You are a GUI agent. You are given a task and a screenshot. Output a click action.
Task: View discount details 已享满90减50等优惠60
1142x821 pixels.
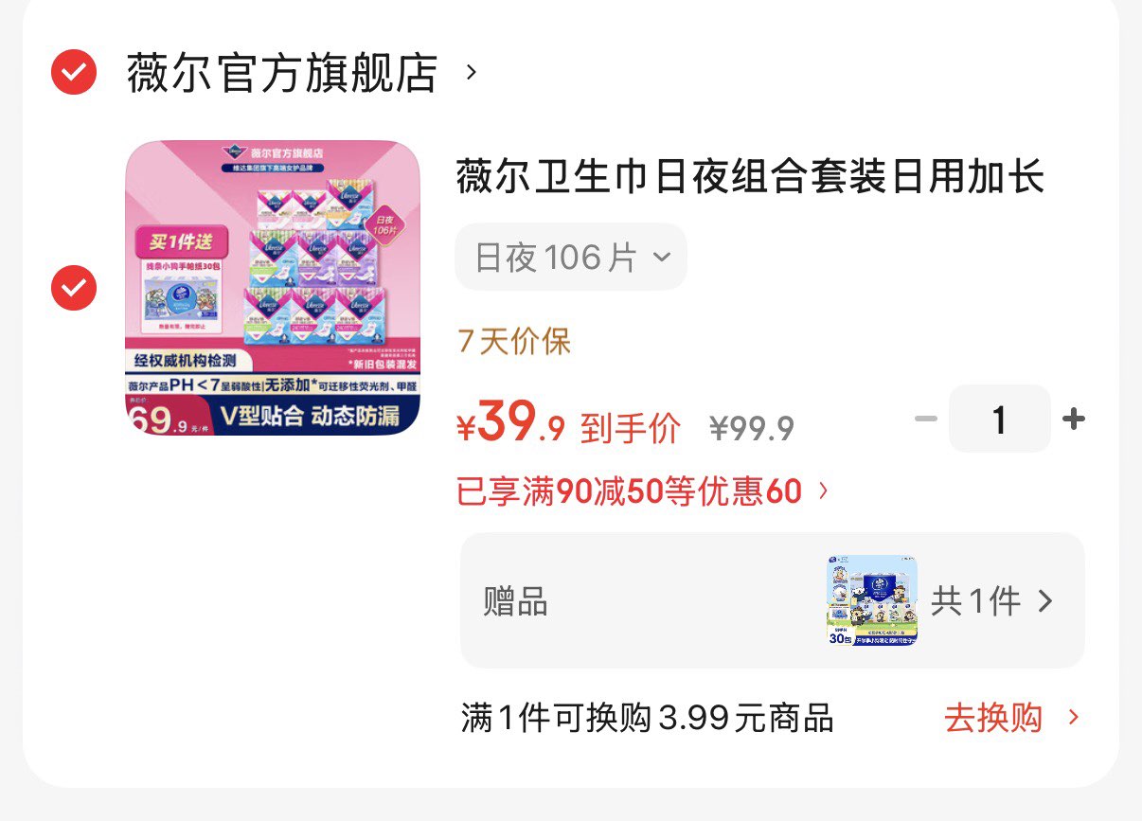[630, 491]
